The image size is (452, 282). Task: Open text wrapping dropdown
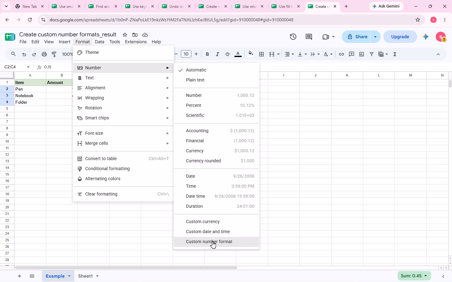tap(315, 54)
